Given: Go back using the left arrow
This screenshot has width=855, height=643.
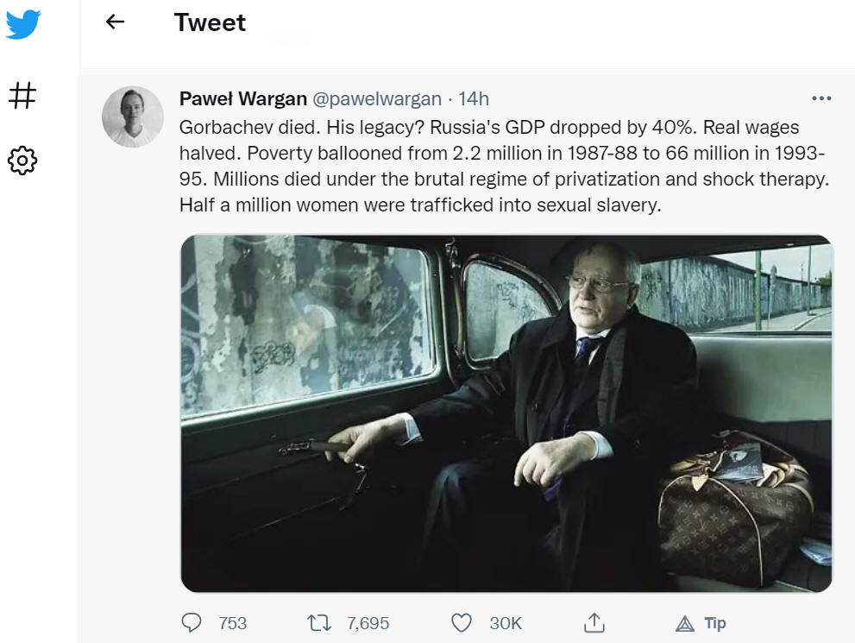Looking at the screenshot, I should pos(115,22).
